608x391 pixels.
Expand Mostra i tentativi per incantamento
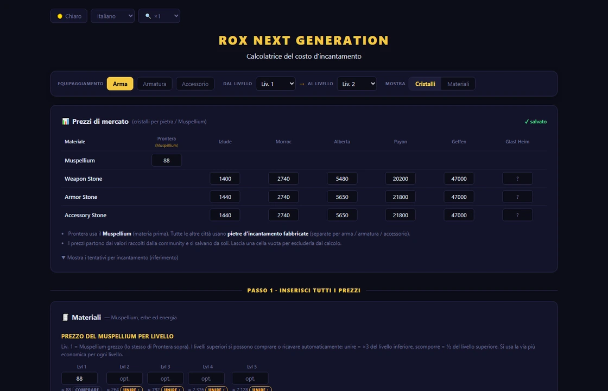pyautogui.click(x=120, y=257)
